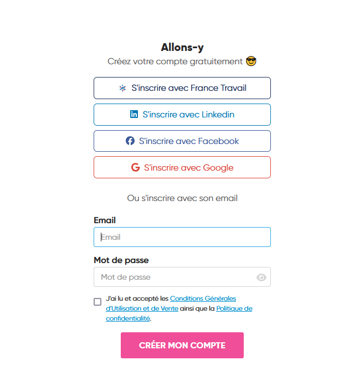
Task: Sign up with Google button
Action: point(182,167)
